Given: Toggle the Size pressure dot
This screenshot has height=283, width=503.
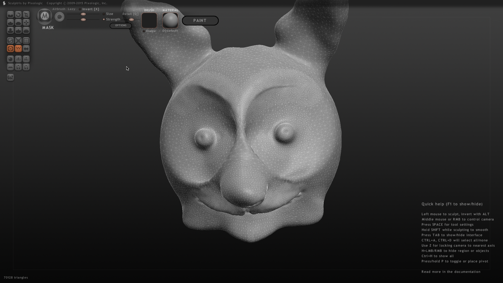Looking at the screenshot, I should (x=104, y=14).
